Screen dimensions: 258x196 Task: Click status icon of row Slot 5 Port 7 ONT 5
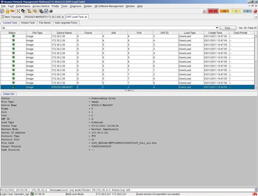pos(13,83)
